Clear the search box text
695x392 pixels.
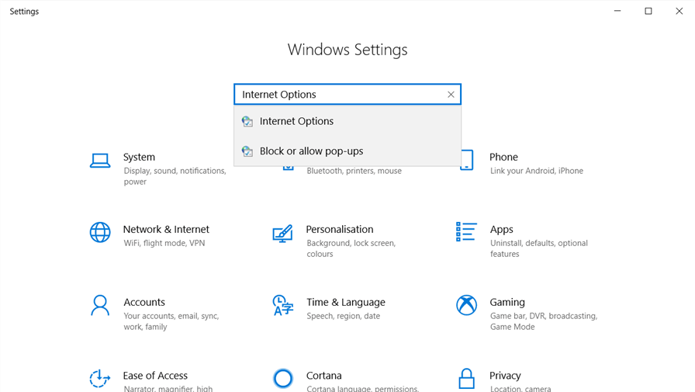451,95
